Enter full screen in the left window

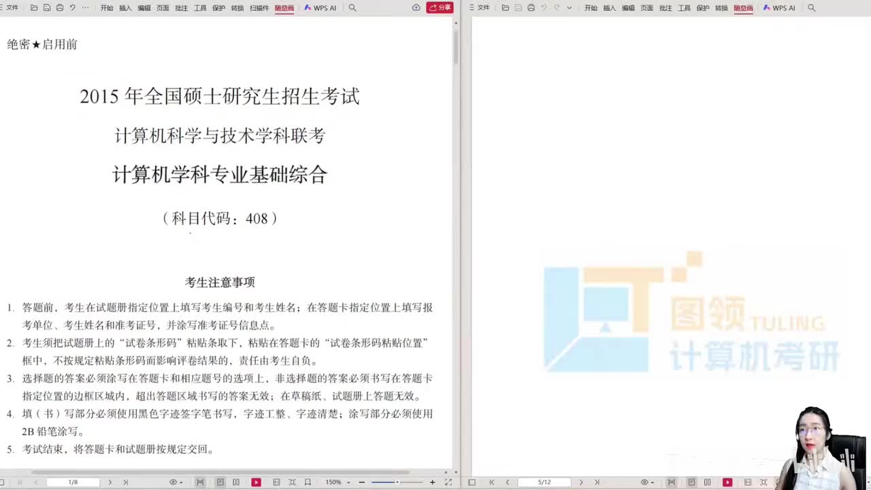click(448, 482)
